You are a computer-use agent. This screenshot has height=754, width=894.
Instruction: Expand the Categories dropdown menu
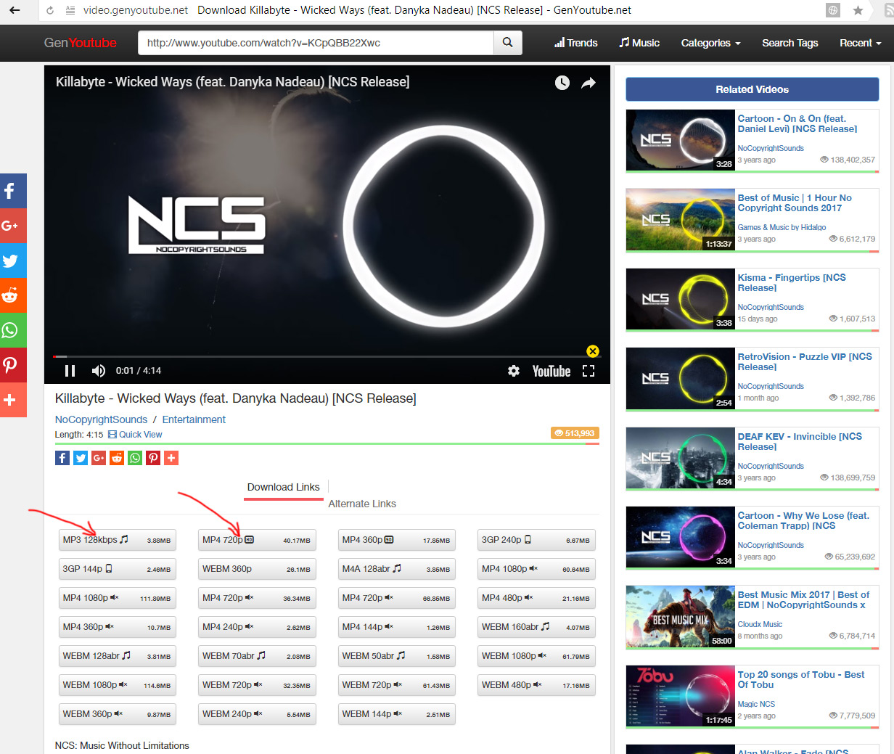click(x=710, y=43)
